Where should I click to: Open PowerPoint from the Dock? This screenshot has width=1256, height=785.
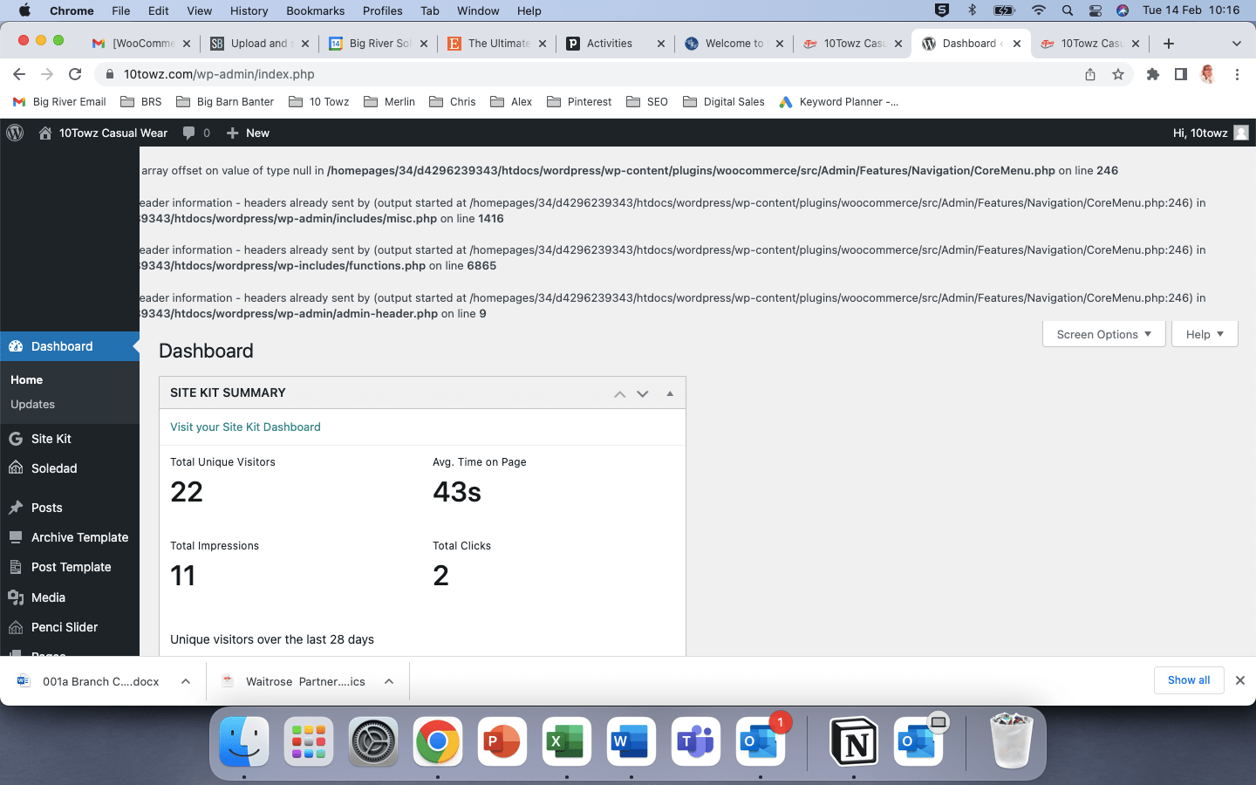502,742
